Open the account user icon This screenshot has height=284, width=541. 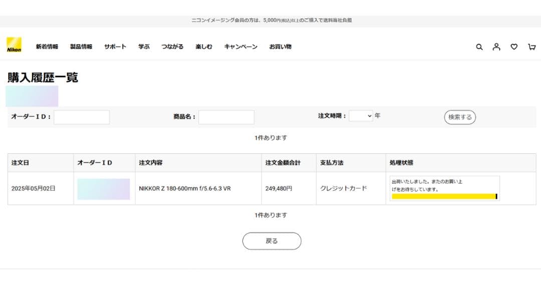pos(496,47)
